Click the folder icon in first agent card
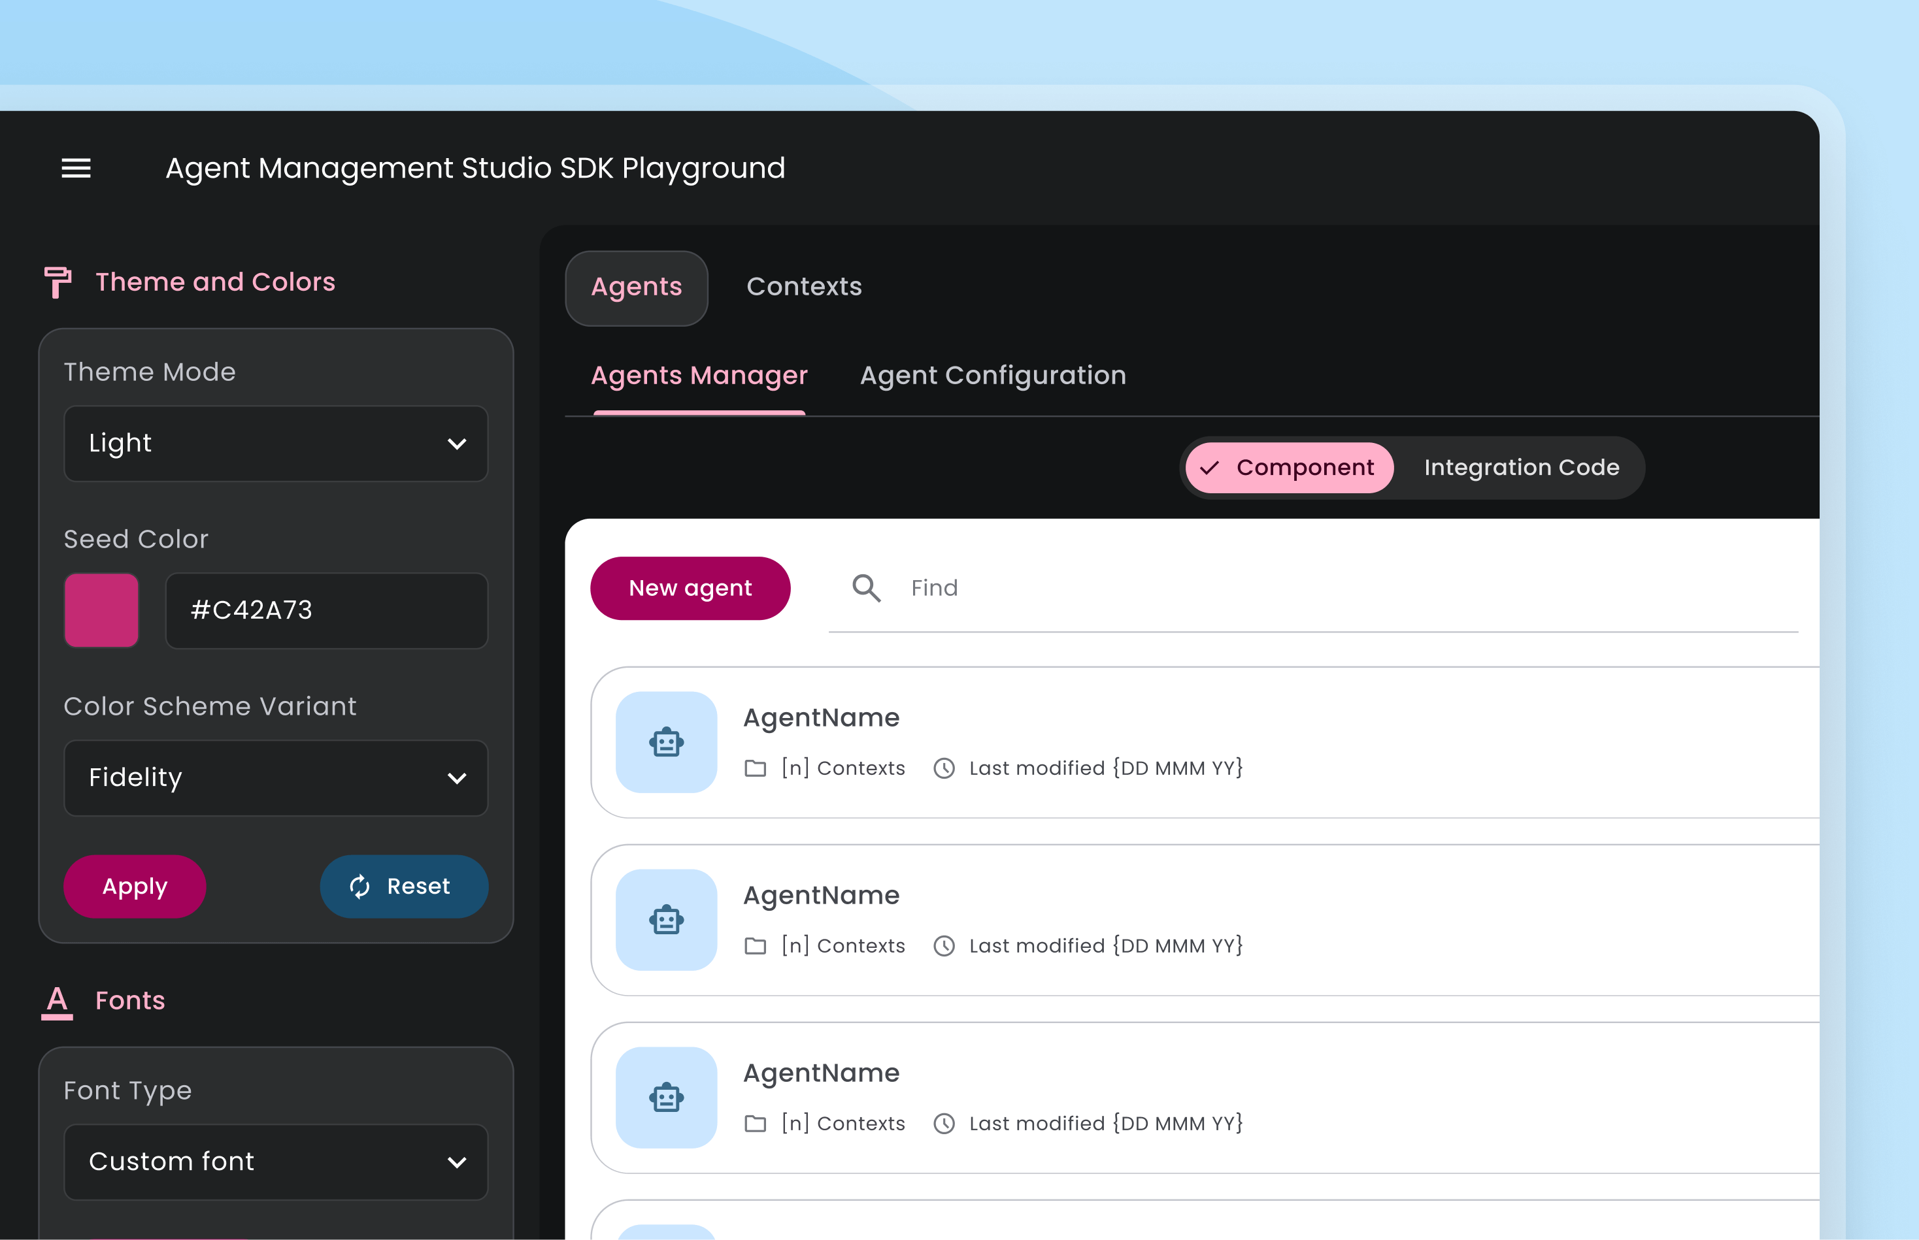The image size is (1919, 1240). [x=755, y=769]
